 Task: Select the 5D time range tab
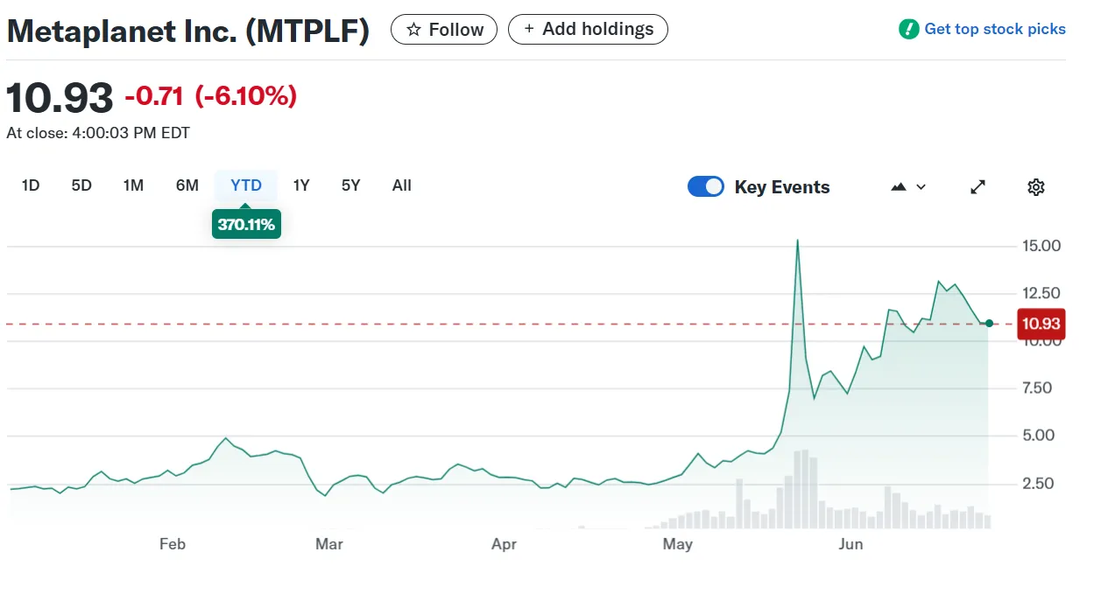pos(81,185)
